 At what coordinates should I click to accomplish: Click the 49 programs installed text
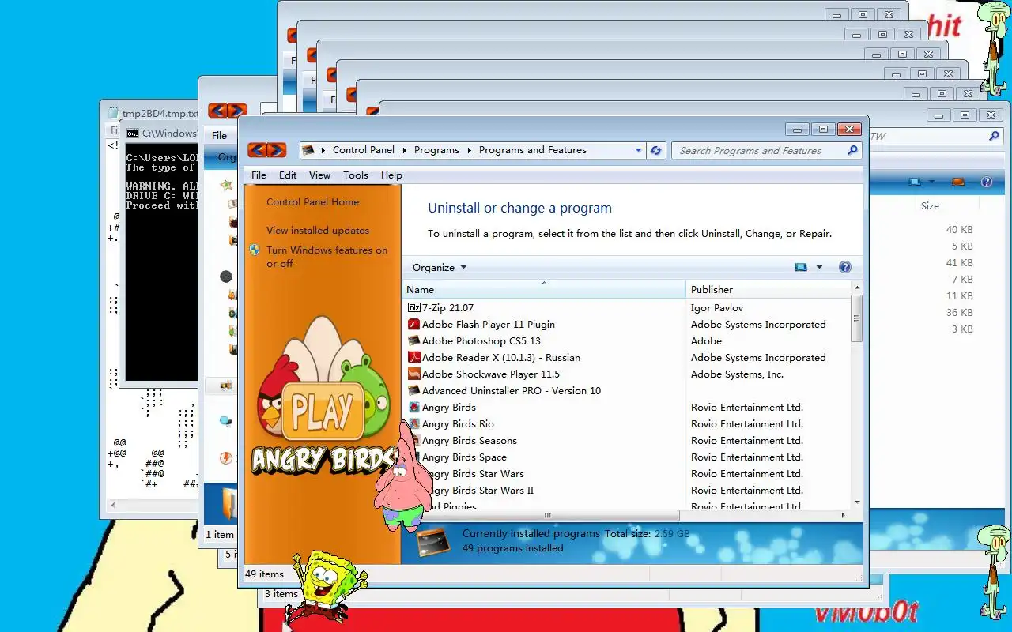tap(512, 547)
